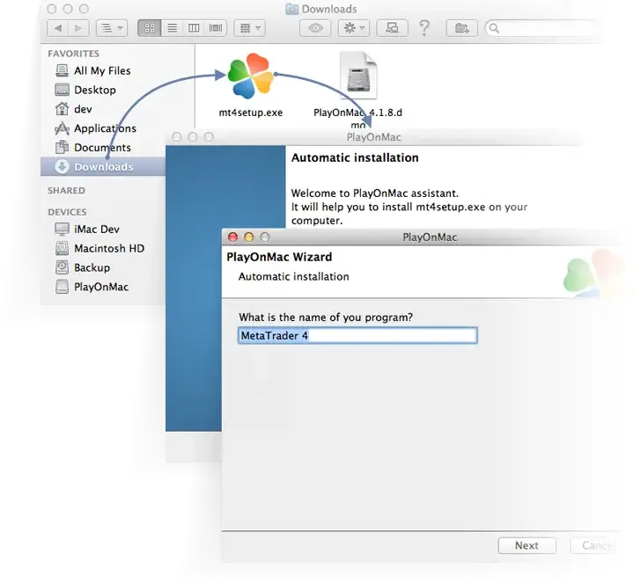641x584 pixels.
Task: Select PlayOnMac volume under Devices
Action: tap(101, 287)
